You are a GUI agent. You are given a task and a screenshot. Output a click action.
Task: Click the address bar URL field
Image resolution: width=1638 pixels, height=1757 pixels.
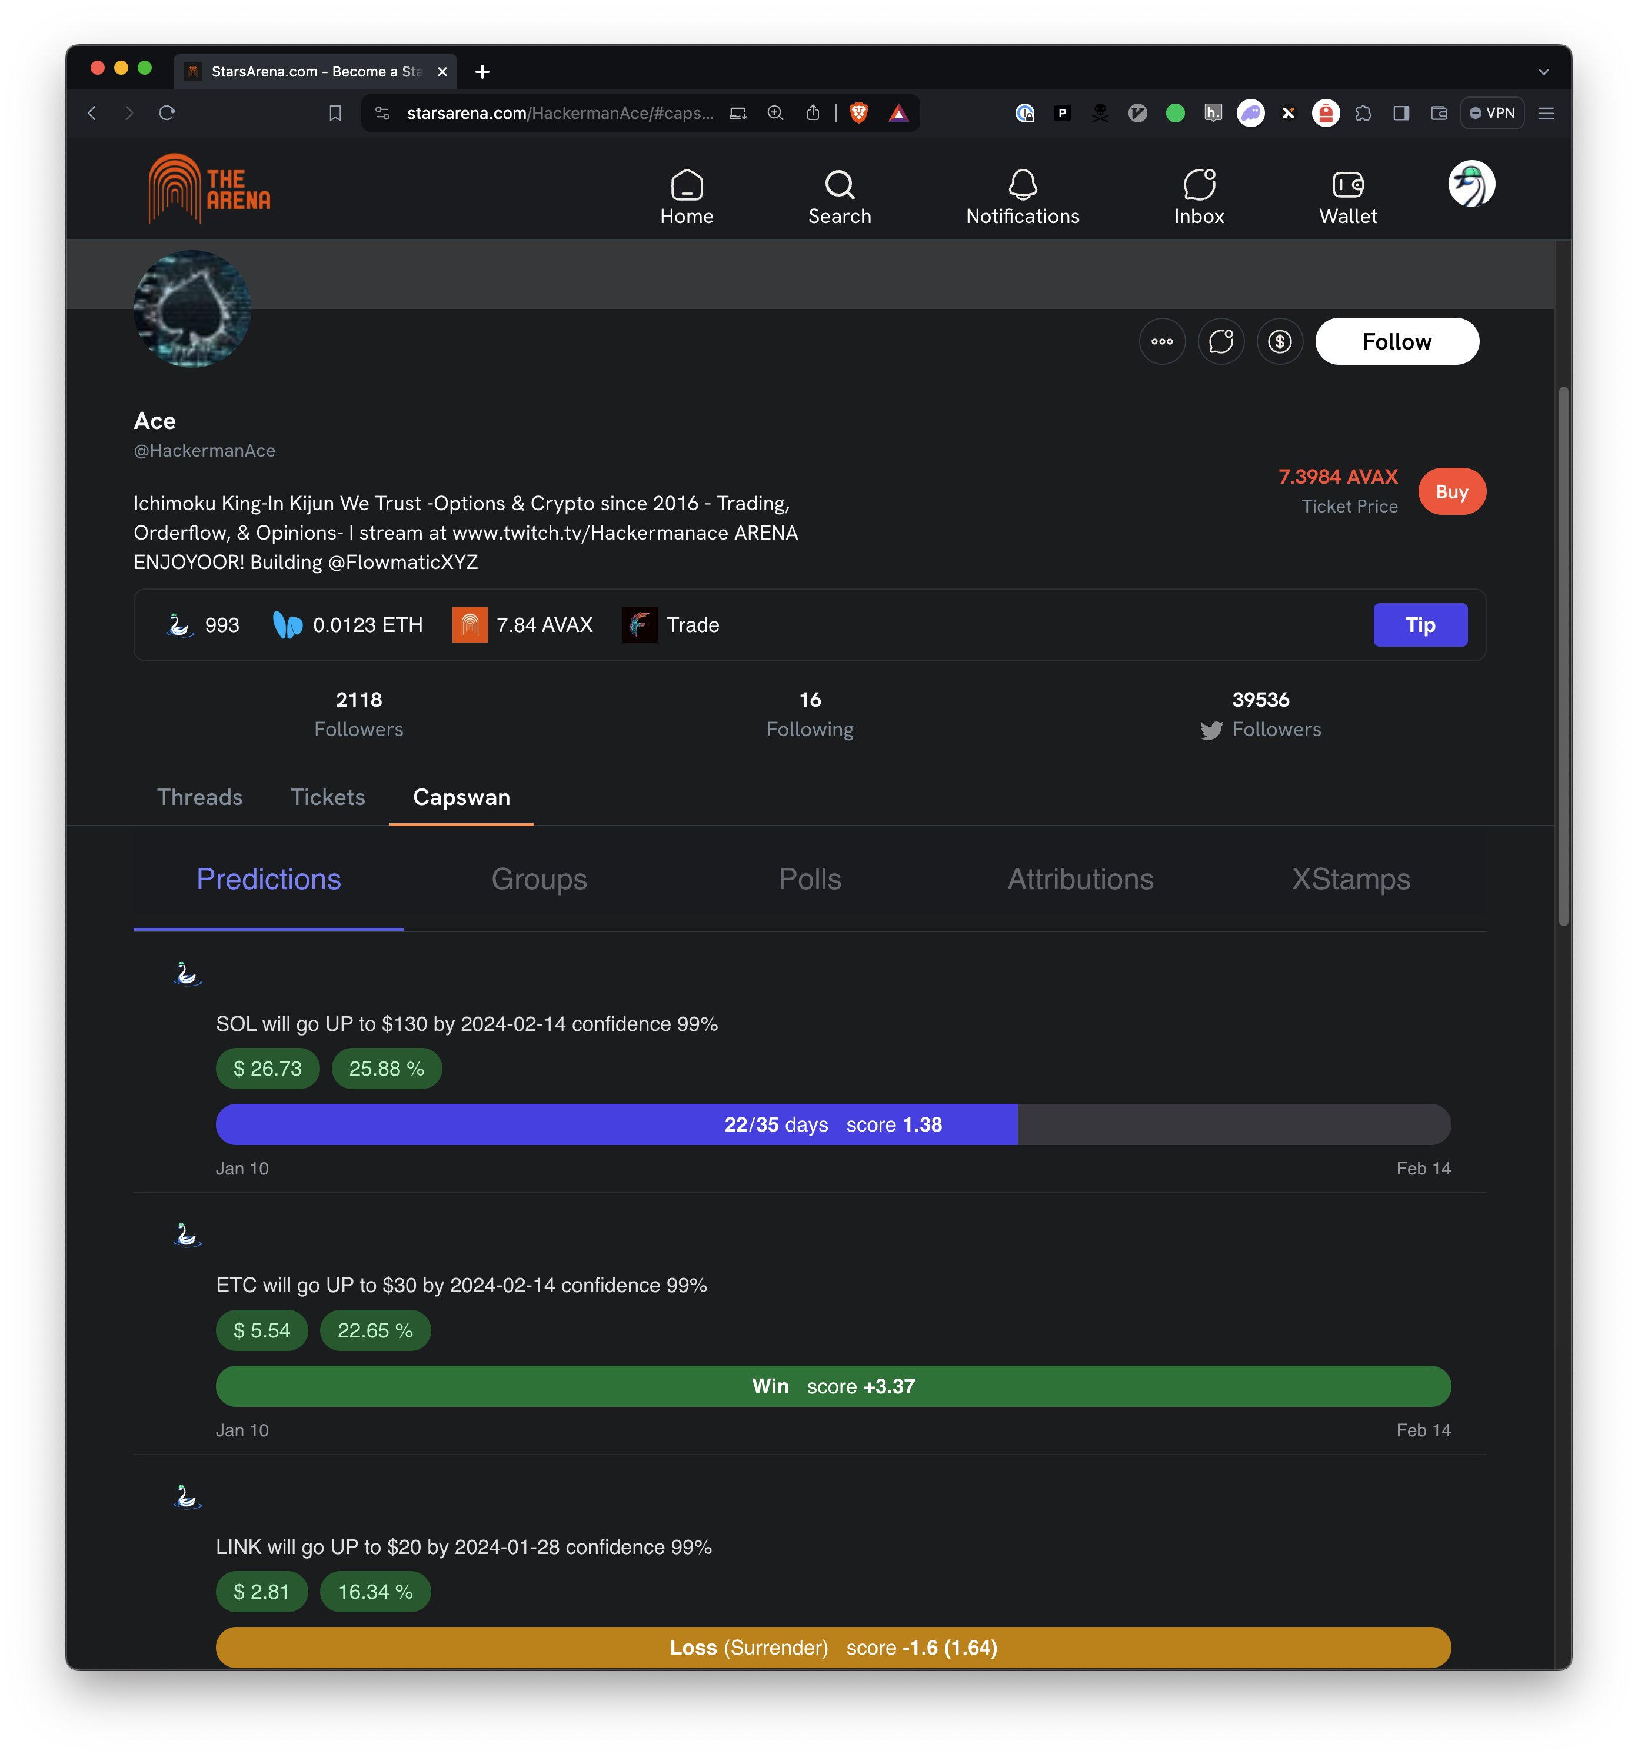click(x=560, y=112)
